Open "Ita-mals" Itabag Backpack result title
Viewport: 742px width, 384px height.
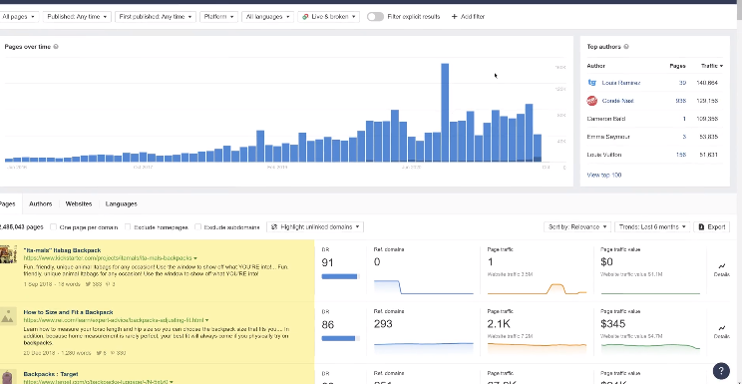point(62,250)
